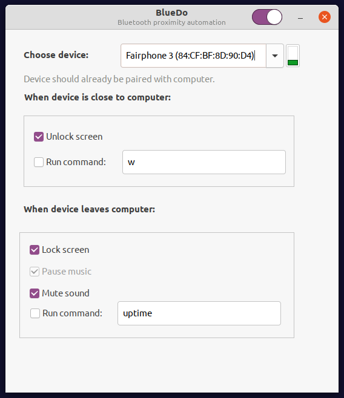Screen dimensions: 344x398
Task: Click the BlueDo title in header bar
Action: pyautogui.click(x=172, y=13)
